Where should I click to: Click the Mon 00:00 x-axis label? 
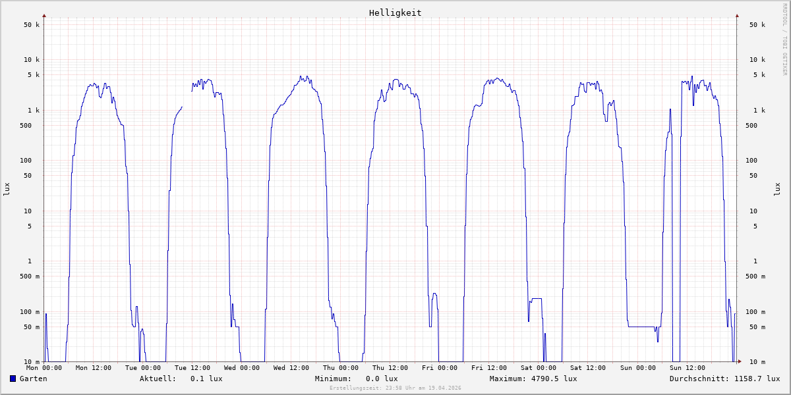44,368
